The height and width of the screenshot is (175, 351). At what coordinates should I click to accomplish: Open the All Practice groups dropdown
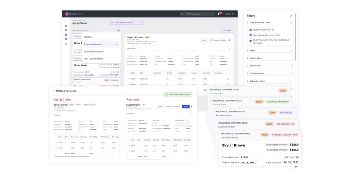[x=199, y=14]
